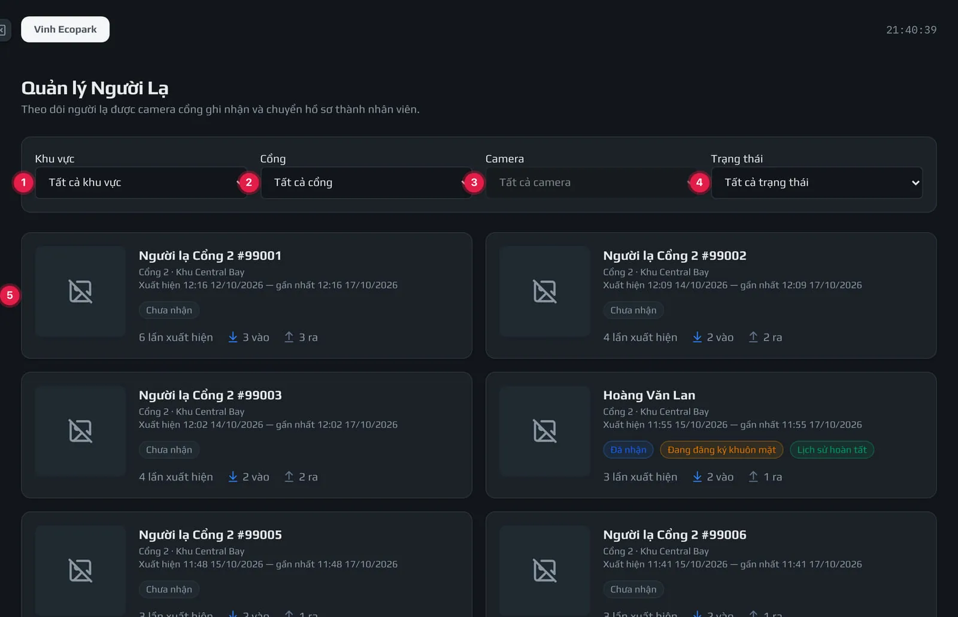Click the Lịch sử hoàn tất badge
Viewport: 958px width, 617px height.
click(x=832, y=449)
